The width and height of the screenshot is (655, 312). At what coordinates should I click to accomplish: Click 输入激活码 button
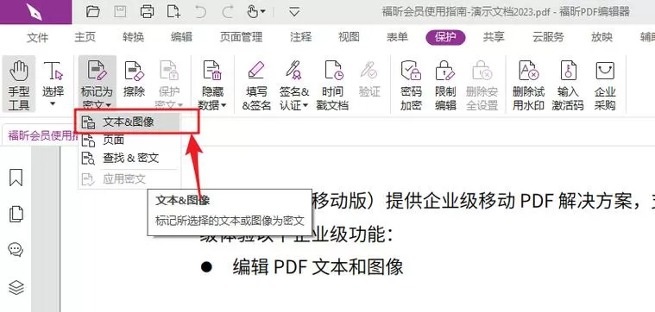[x=568, y=84]
